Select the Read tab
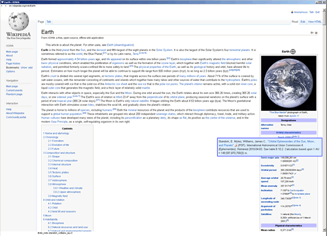 [295, 22]
